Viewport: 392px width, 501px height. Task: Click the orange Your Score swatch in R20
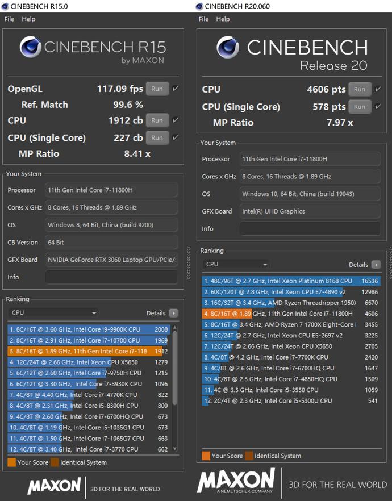point(206,456)
